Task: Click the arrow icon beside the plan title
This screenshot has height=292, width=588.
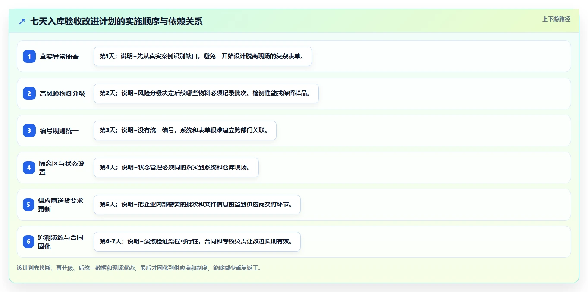Action: [22, 21]
